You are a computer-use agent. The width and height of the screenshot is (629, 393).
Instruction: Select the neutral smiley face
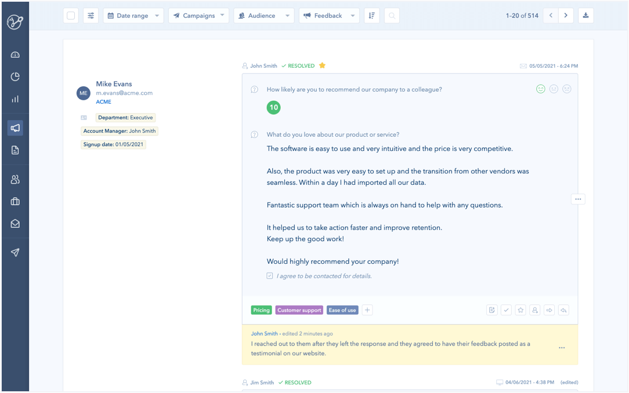pyautogui.click(x=554, y=89)
